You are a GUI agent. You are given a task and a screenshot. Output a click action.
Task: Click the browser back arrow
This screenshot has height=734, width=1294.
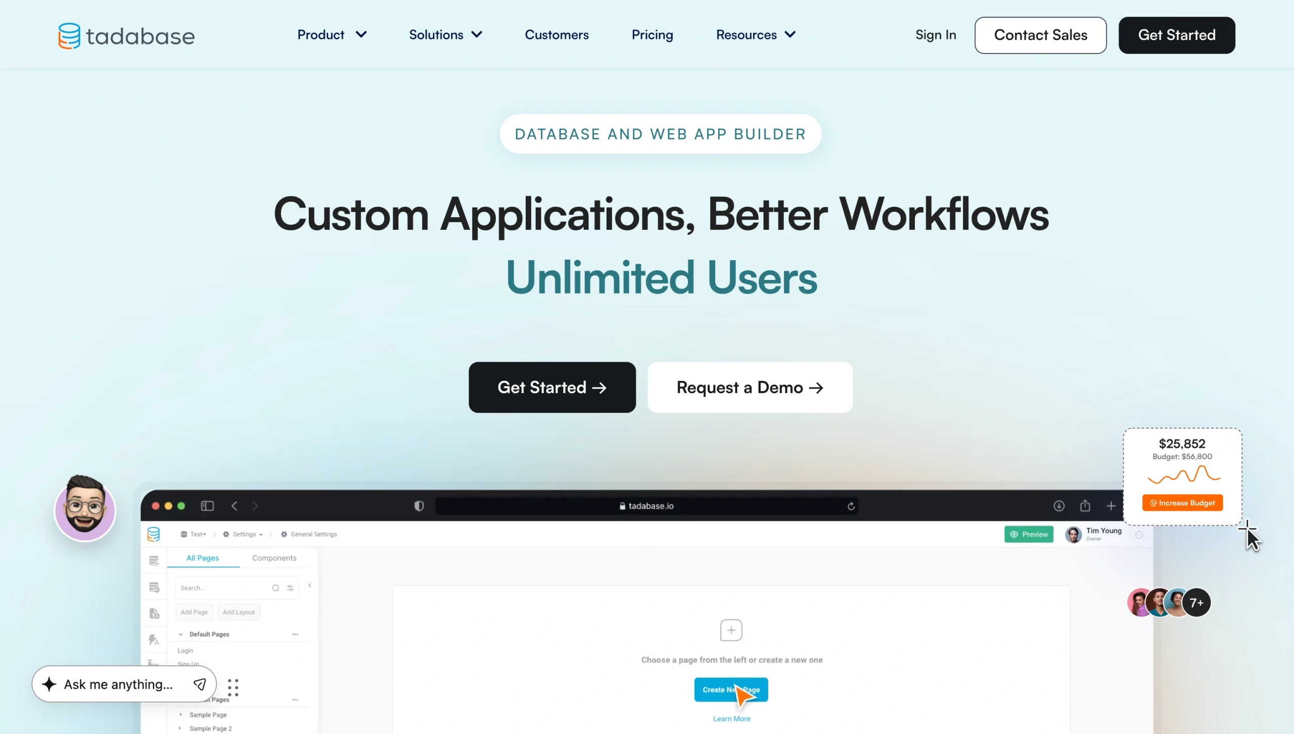234,506
